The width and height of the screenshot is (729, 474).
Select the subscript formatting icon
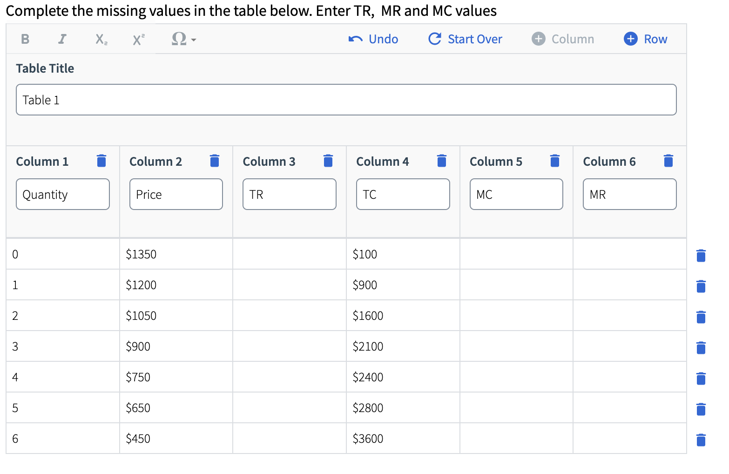pyautogui.click(x=100, y=39)
